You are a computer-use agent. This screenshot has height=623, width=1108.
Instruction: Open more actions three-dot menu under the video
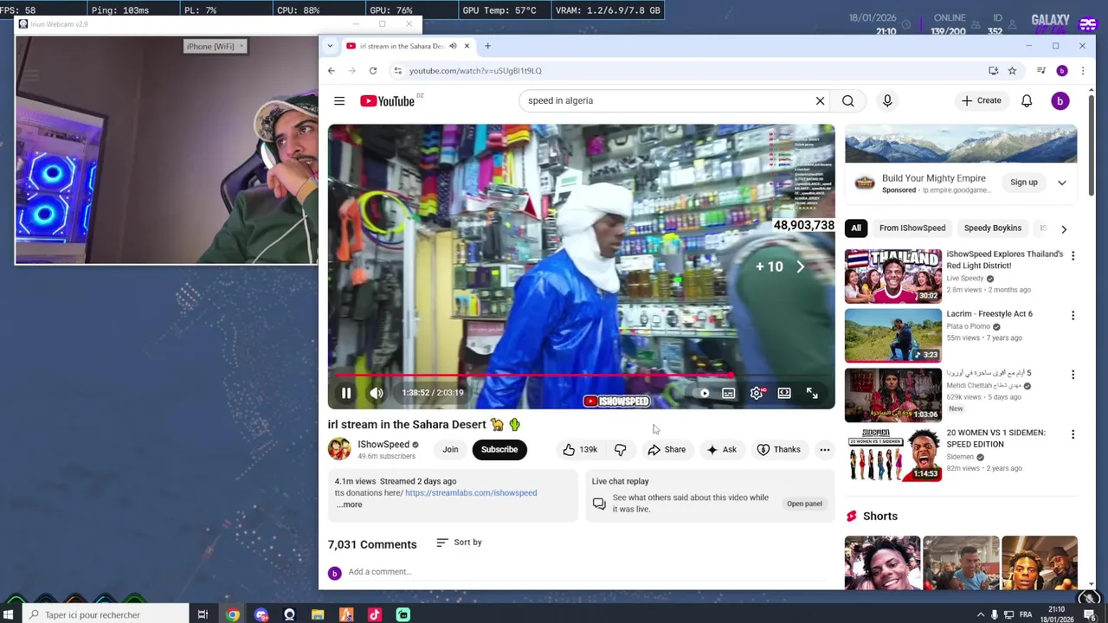pos(825,450)
